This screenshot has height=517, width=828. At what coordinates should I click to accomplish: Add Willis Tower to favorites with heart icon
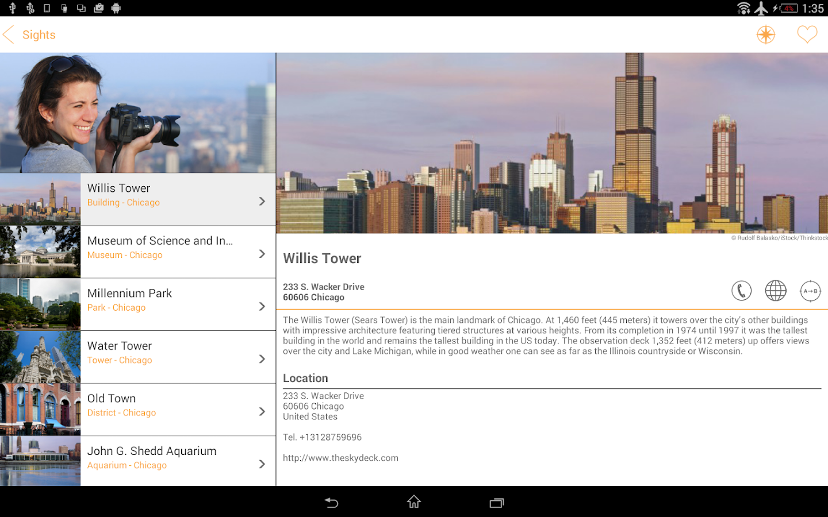click(807, 34)
